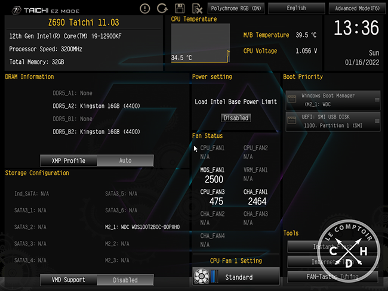Click the SMI USB DISK drive icon
The image size is (388, 291).
pos(292,122)
